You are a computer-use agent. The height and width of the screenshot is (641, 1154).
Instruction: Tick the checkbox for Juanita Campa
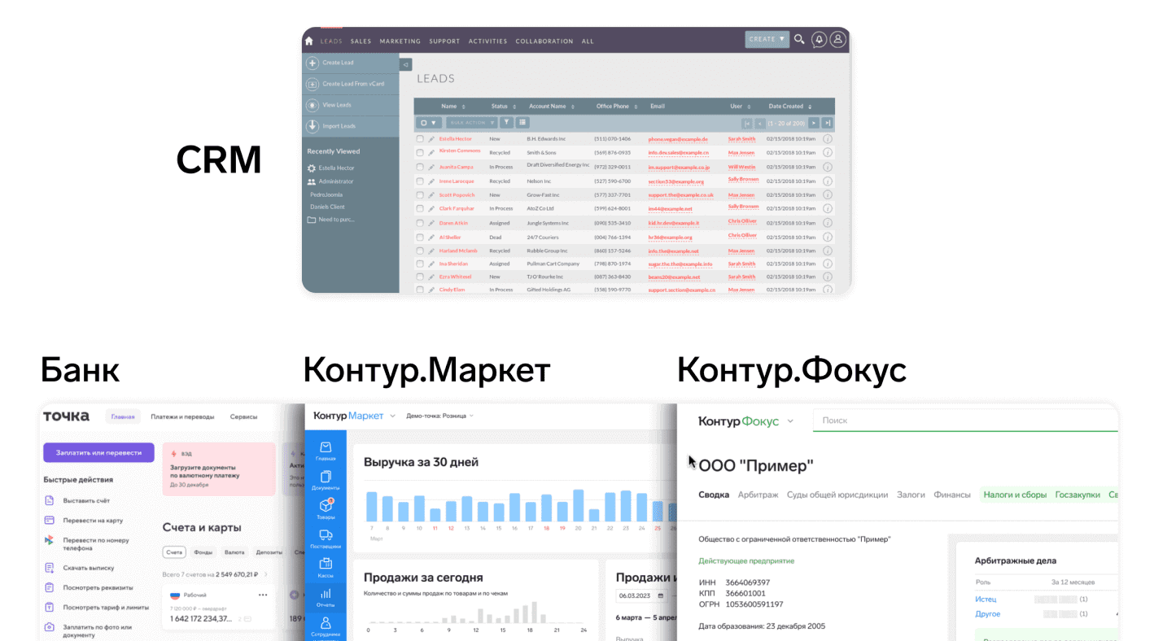pos(420,167)
